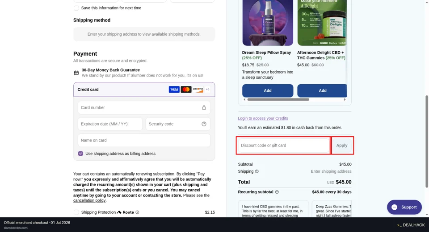Viewport: 429px width, 232px height.
Task: Click Dream Sleep Pillow Spray title
Action: point(266,53)
